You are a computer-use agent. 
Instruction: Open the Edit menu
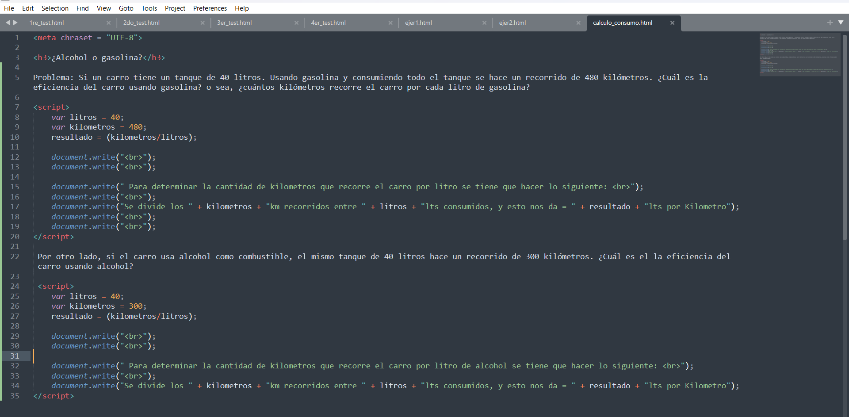coord(28,8)
